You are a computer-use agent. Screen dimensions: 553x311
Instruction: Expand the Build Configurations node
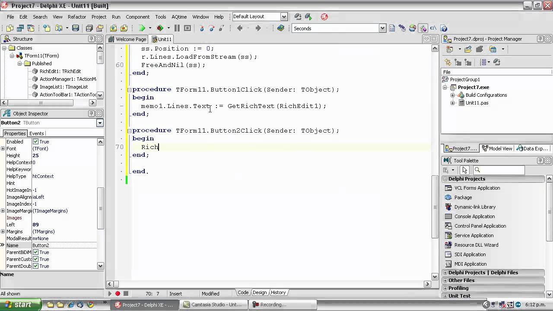[x=452, y=95]
